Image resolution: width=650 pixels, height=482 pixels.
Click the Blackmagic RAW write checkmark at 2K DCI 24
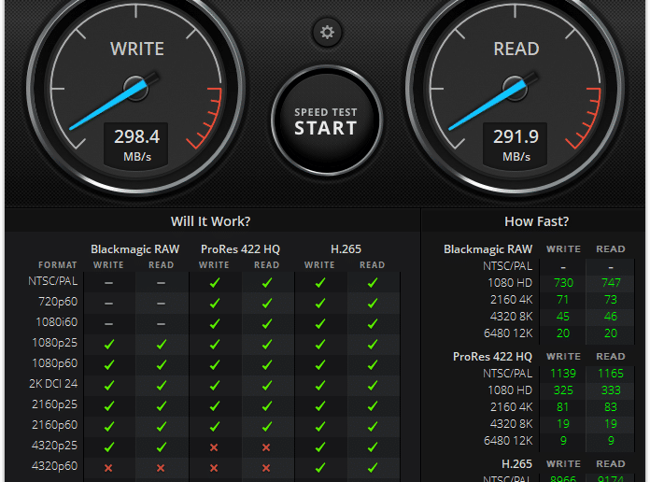coord(109,386)
